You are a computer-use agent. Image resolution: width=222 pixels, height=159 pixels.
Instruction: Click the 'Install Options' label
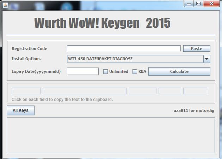[26, 59]
